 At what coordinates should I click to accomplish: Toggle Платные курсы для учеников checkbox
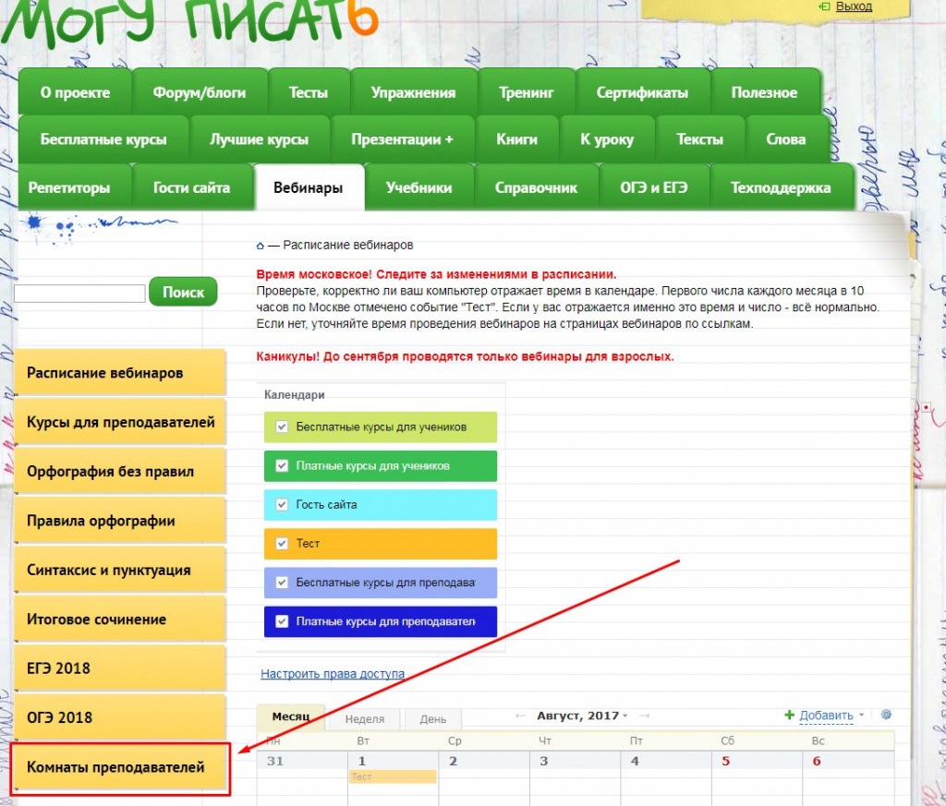[282, 466]
